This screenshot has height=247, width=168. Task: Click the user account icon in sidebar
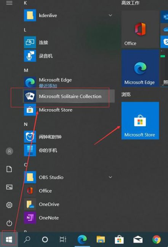(x=9, y=151)
